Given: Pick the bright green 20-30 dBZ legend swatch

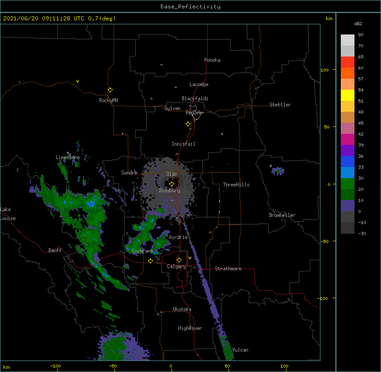Looking at the screenshot, I should [347, 184].
